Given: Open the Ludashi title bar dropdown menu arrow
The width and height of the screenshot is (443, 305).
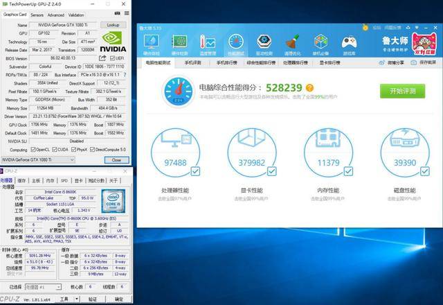Looking at the screenshot, I should pos(417,28).
